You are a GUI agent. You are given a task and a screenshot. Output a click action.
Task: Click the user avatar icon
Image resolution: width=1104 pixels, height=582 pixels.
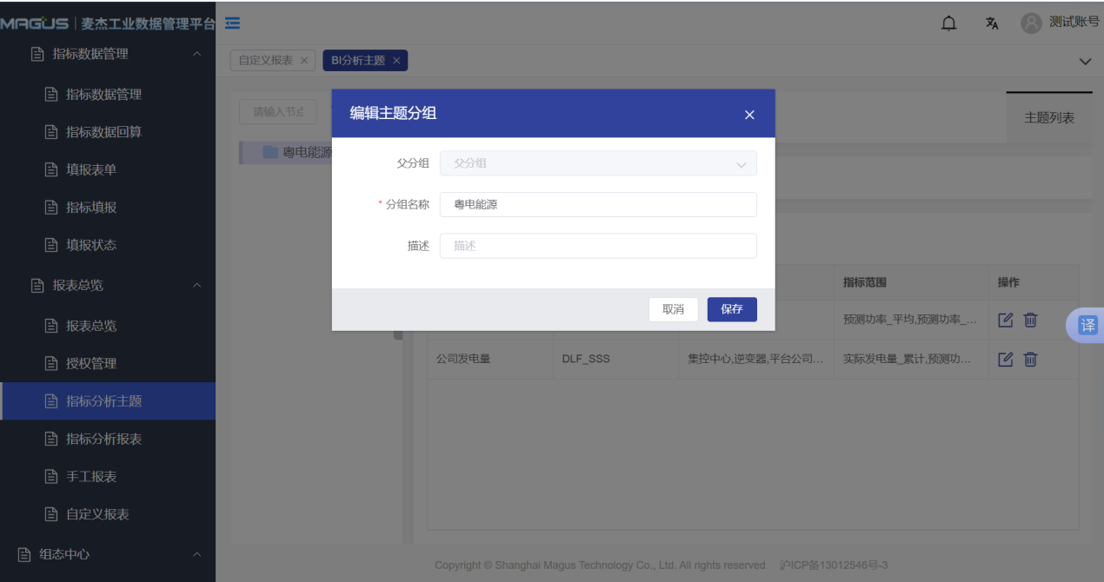point(1031,23)
